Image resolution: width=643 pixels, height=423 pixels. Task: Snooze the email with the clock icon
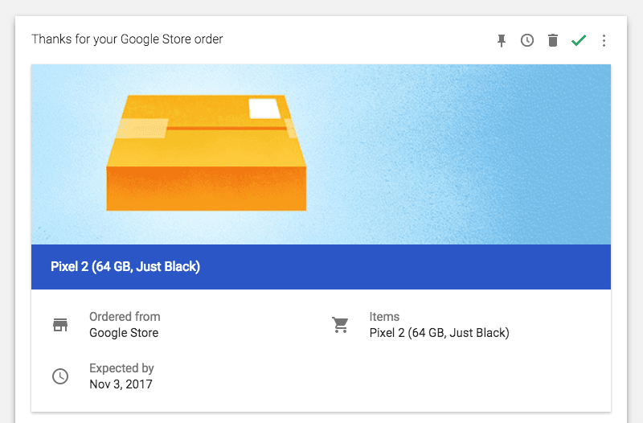coord(527,40)
